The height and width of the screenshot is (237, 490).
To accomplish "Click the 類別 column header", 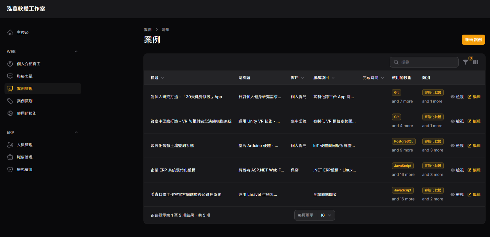I will tap(426, 78).
